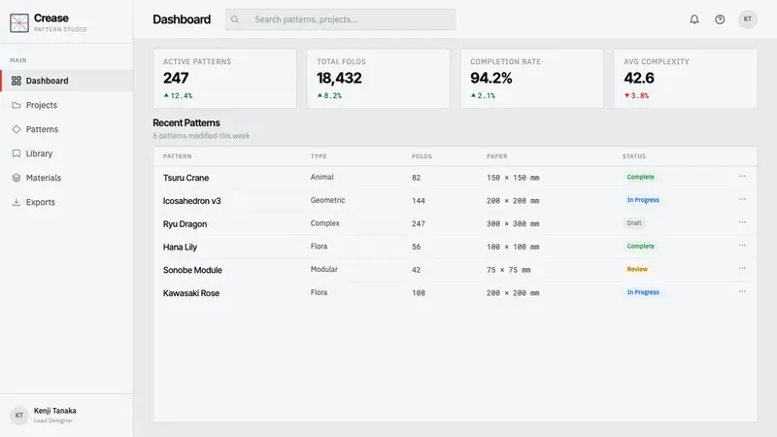Viewport: 777px width, 437px height.
Task: Click Review badge for Sonobe Module
Action: tap(637, 269)
